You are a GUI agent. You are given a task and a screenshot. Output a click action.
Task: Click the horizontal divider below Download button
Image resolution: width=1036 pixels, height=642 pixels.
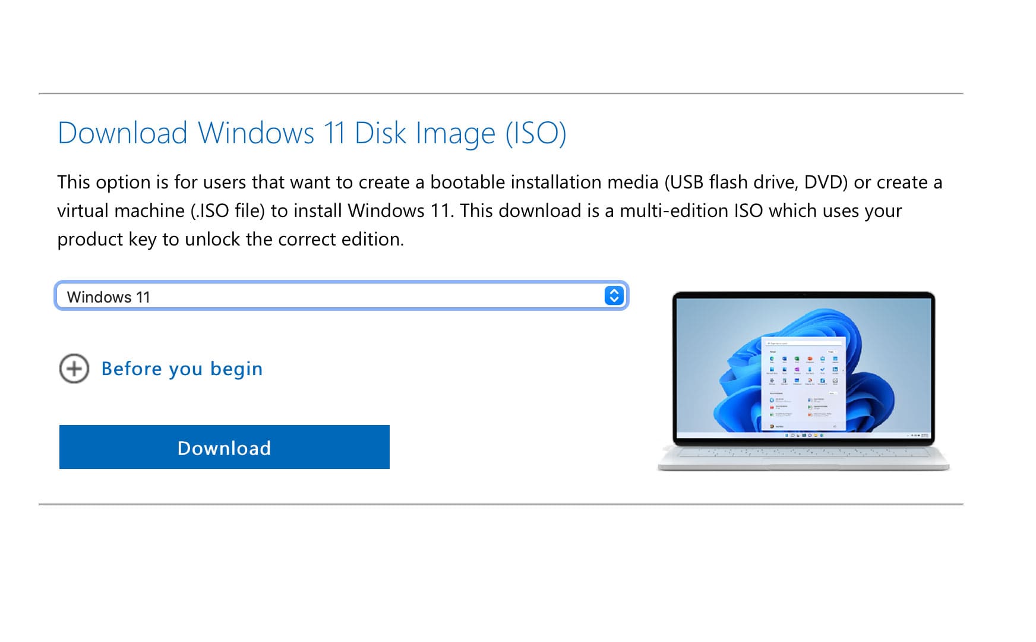click(x=501, y=504)
